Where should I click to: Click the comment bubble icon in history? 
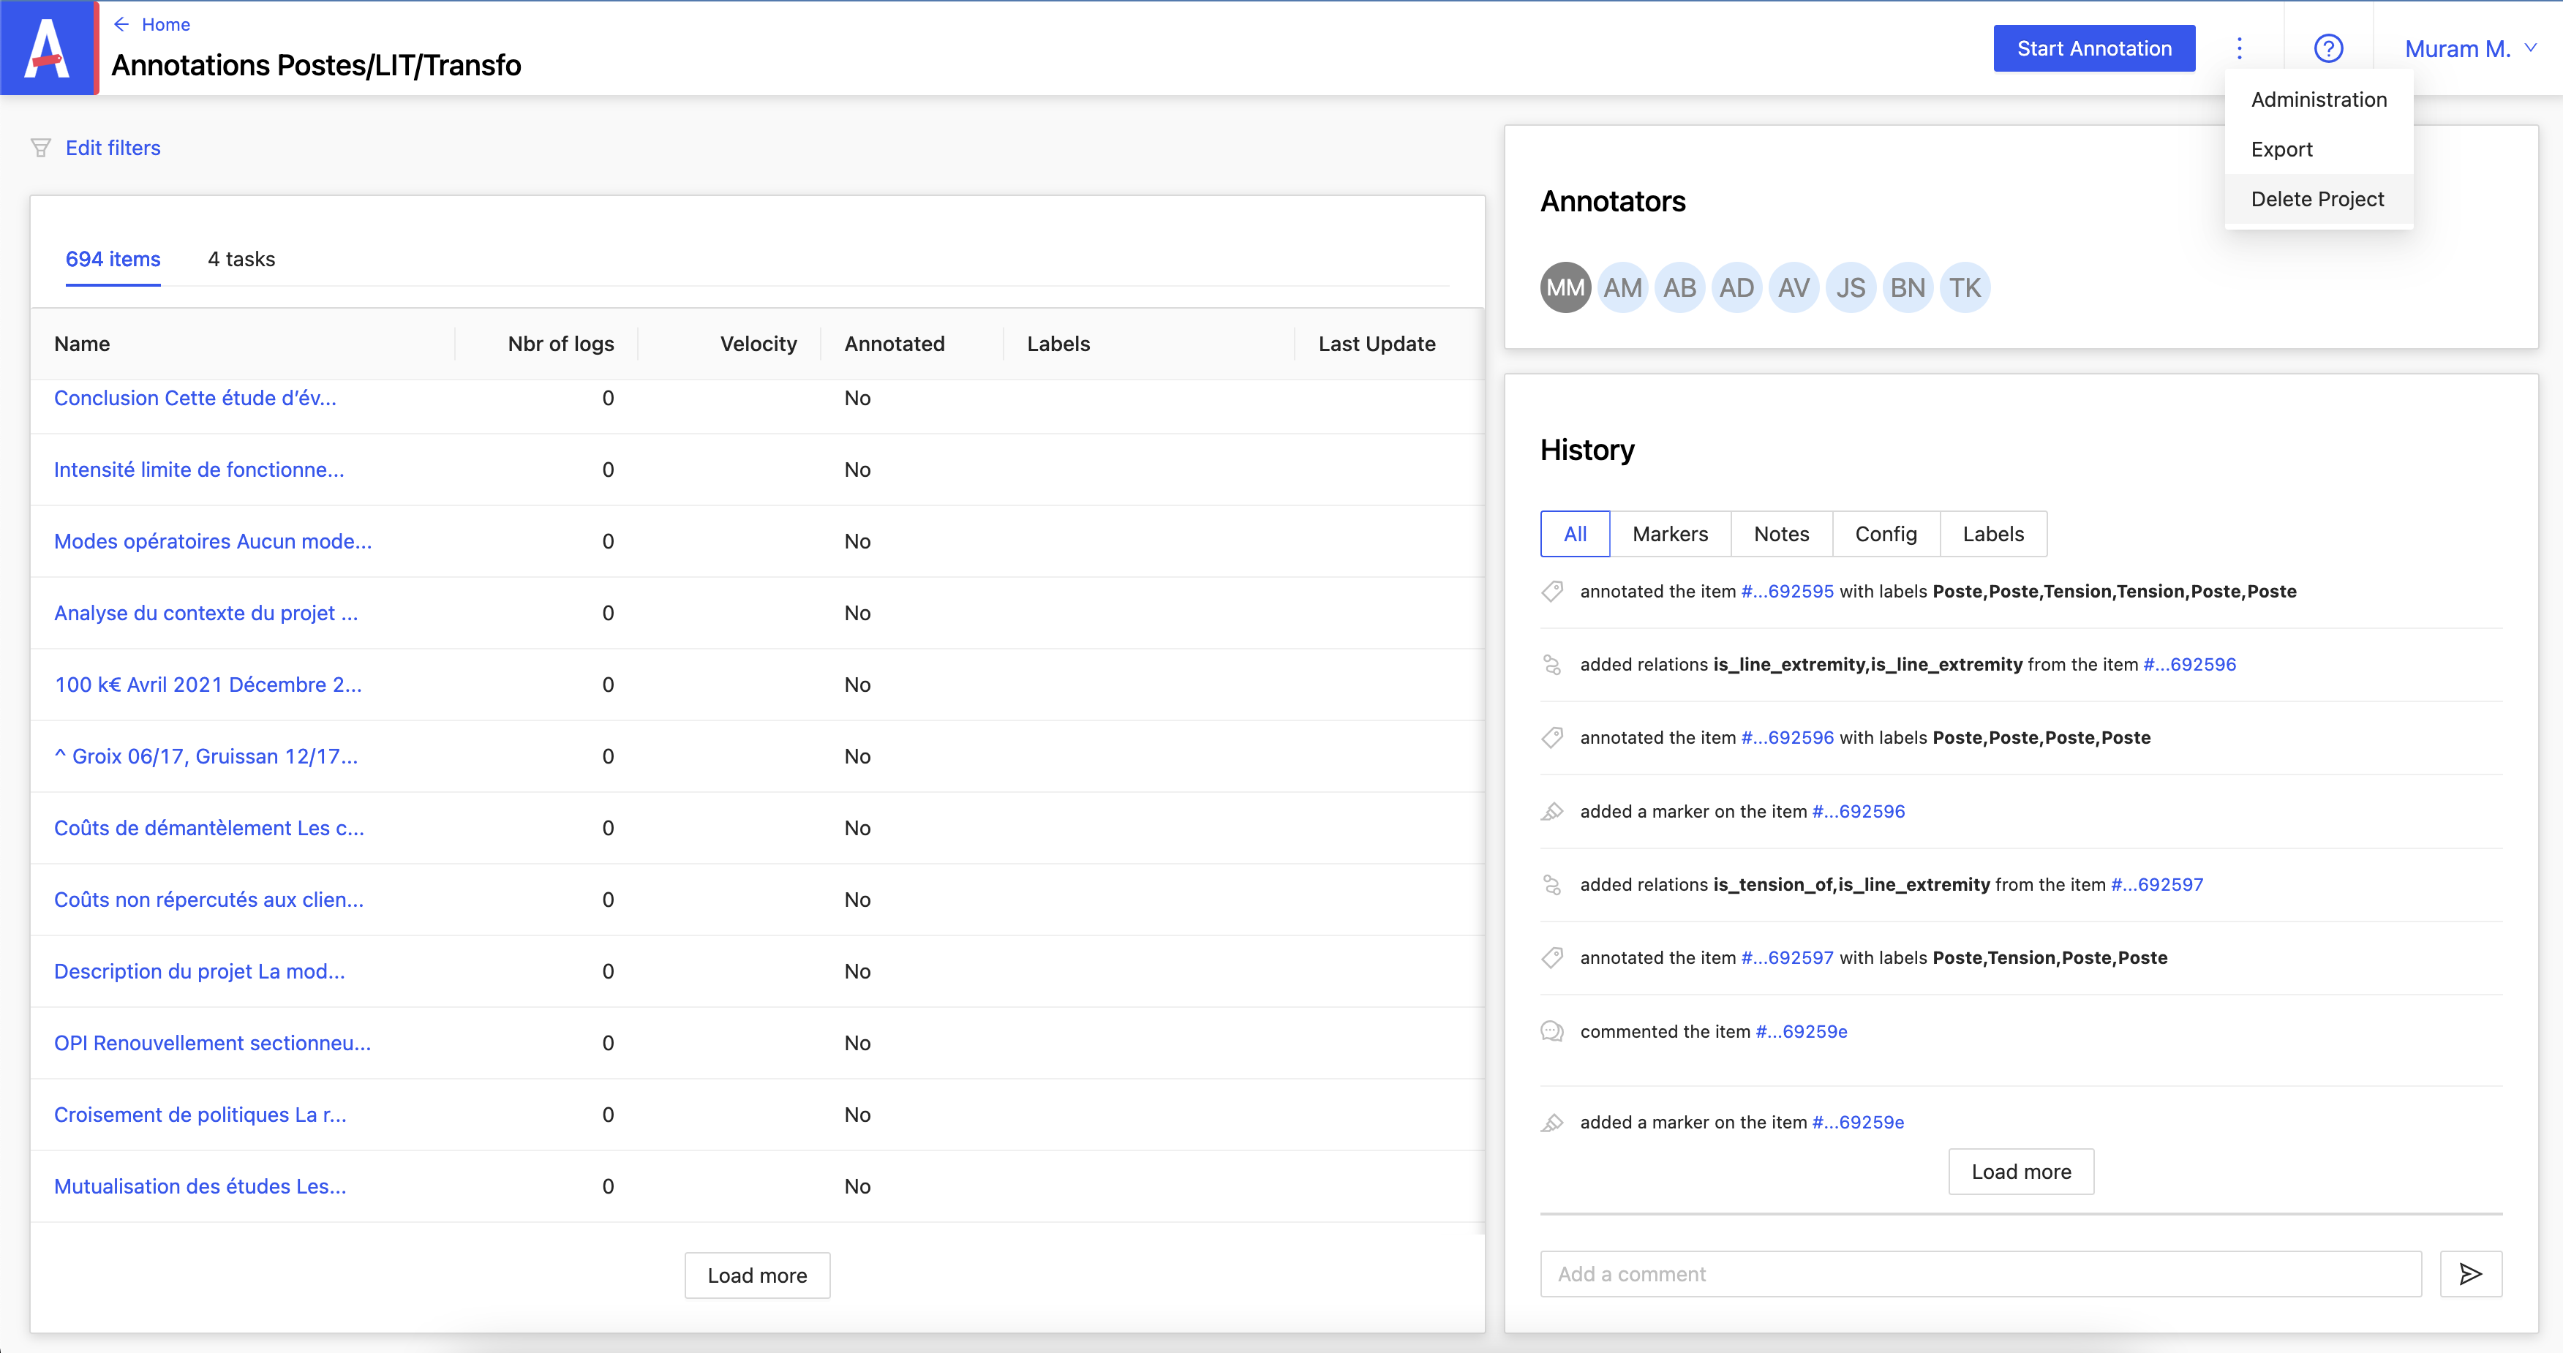(1553, 1031)
